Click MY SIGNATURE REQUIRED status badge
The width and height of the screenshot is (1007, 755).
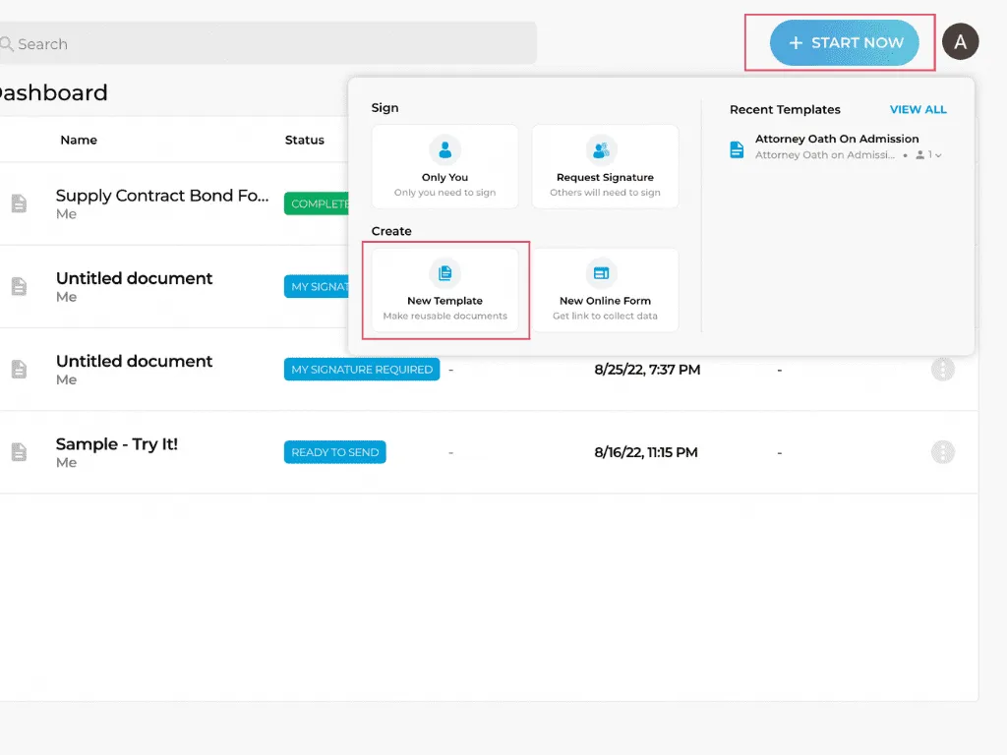(362, 370)
